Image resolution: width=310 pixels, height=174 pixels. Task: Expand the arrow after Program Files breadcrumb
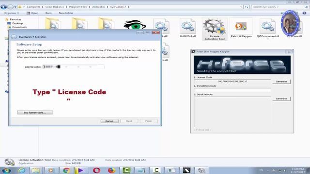click(x=89, y=7)
